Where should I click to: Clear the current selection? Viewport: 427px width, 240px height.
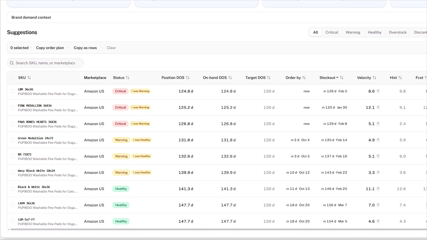[x=111, y=48]
